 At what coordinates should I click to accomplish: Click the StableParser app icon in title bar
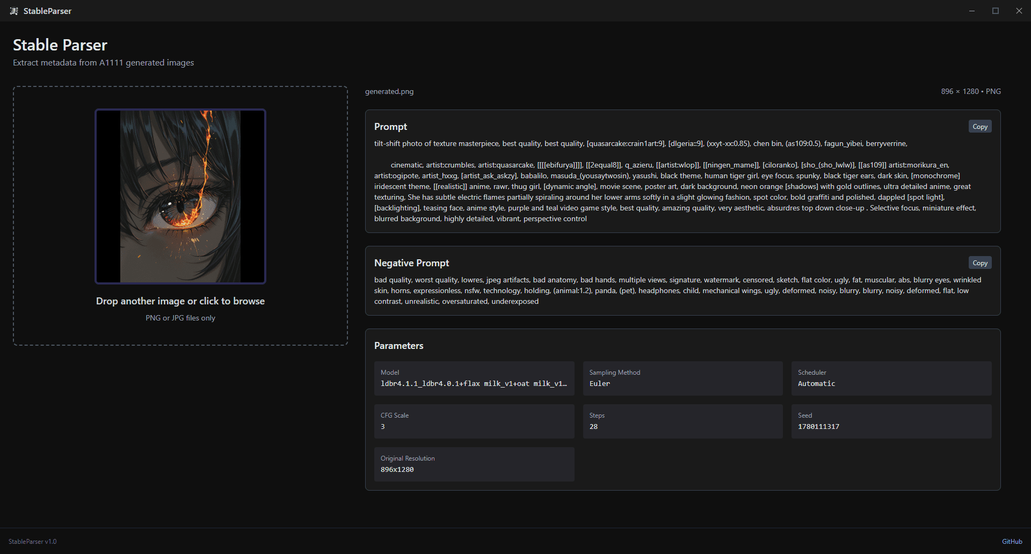pos(14,11)
